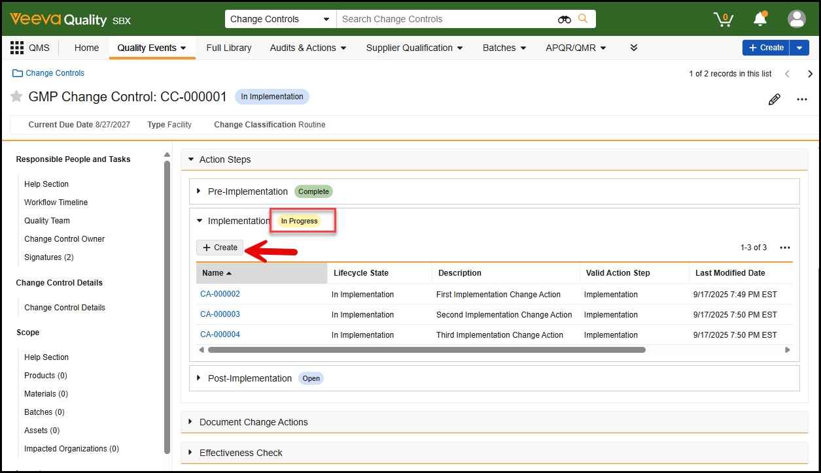The image size is (821, 473).
Task: Click the binoculars advanced search icon
Action: click(x=564, y=20)
